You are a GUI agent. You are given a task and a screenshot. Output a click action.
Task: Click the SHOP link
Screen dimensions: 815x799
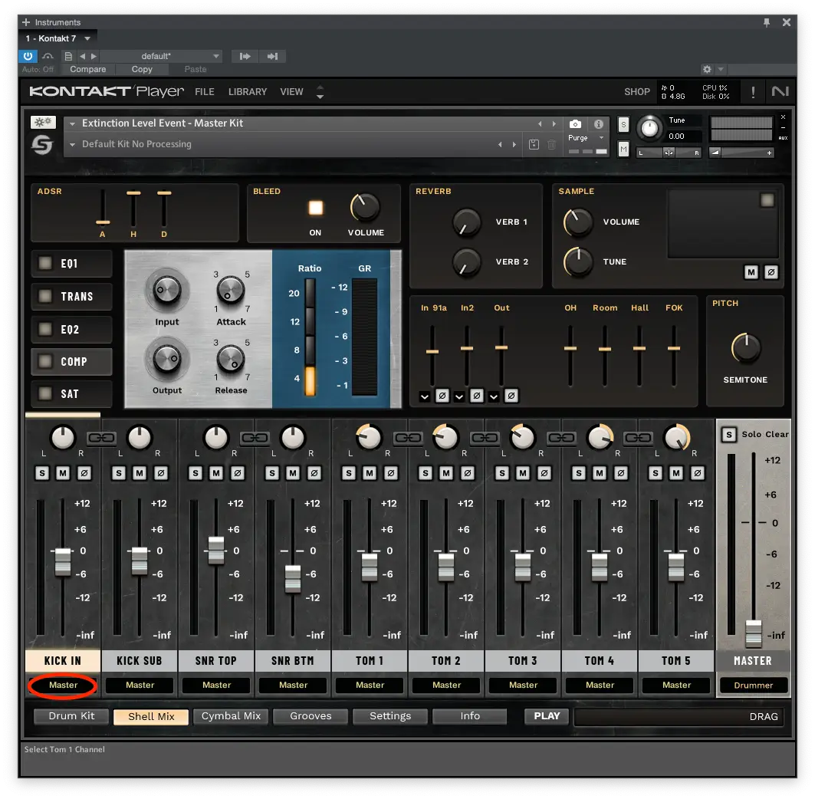coord(636,91)
